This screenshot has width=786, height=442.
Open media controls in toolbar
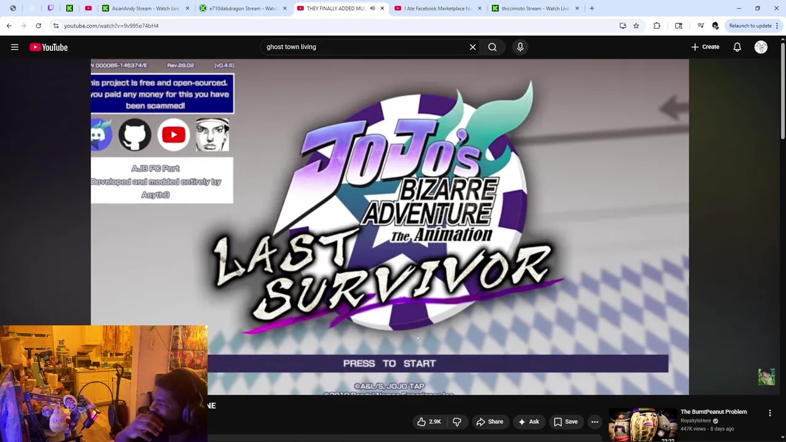point(701,26)
